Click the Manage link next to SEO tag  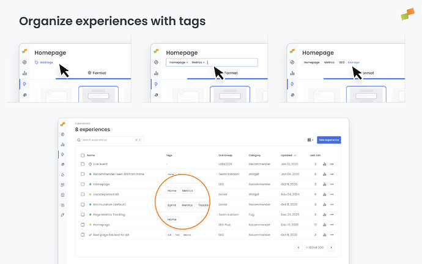(x=354, y=62)
